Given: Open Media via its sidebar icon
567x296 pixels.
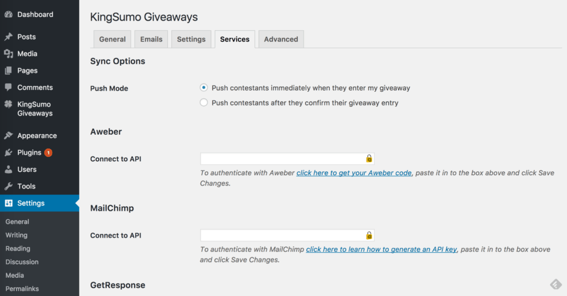Looking at the screenshot, I should [8, 54].
